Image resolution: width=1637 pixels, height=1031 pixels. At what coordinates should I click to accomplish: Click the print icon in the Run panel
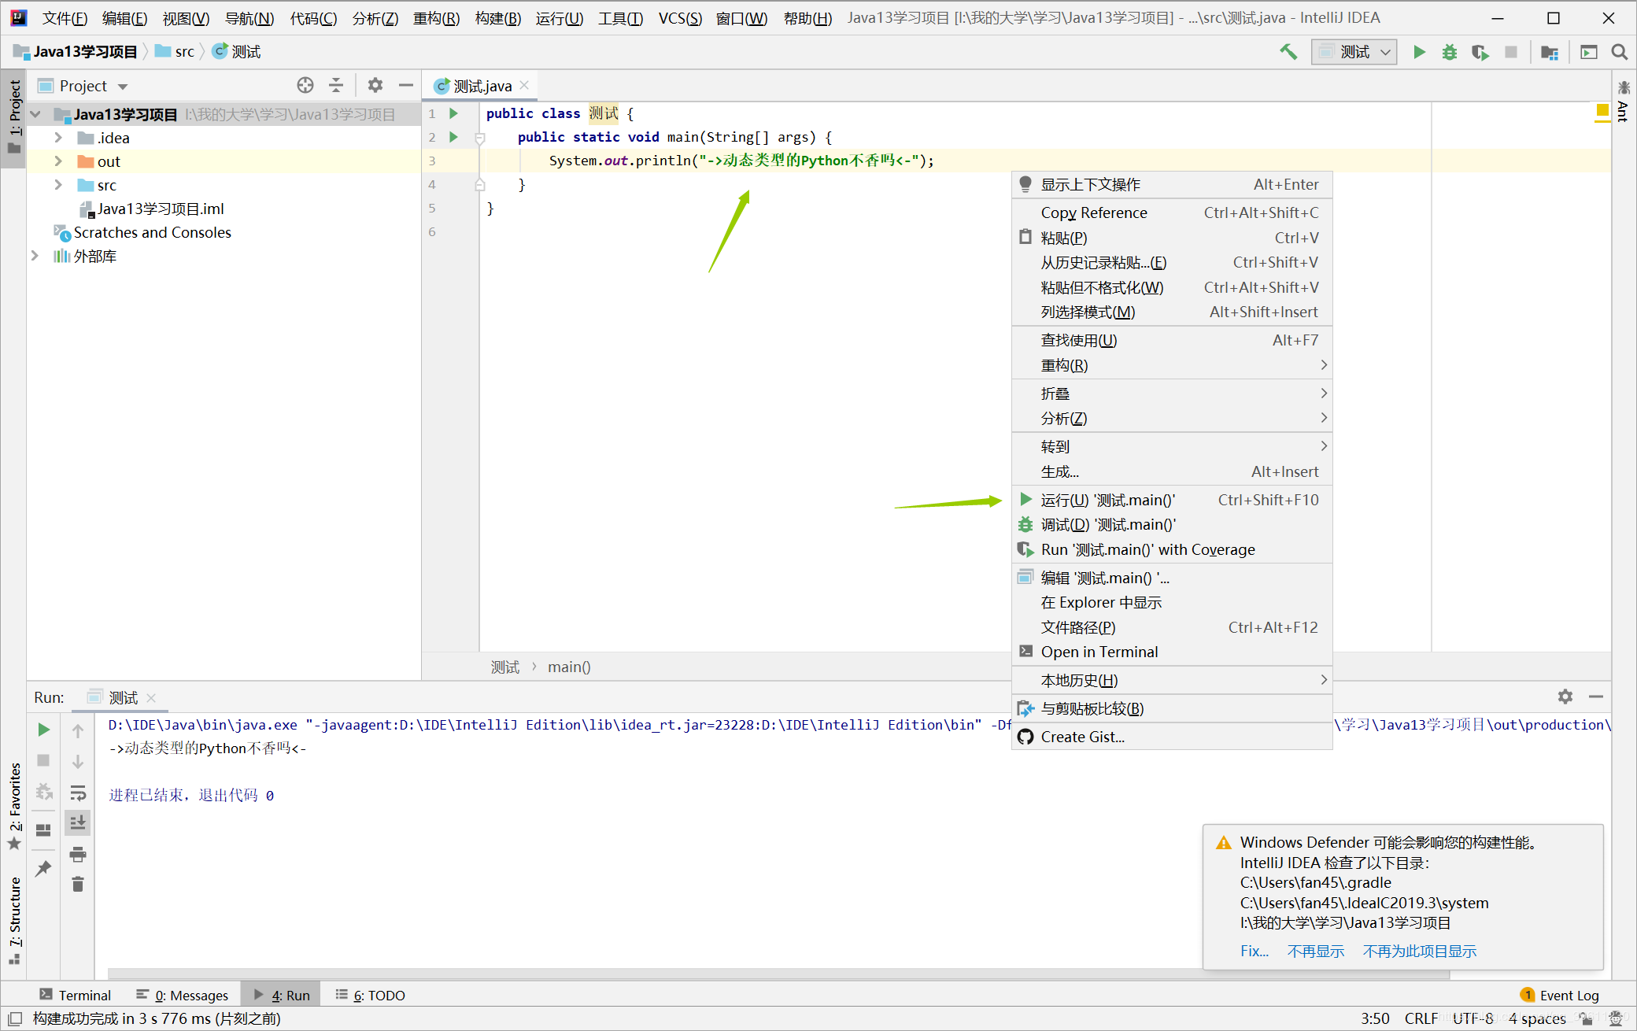tap(78, 854)
